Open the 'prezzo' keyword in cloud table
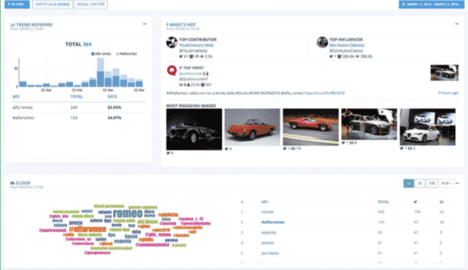The image size is (468, 270). [267, 243]
